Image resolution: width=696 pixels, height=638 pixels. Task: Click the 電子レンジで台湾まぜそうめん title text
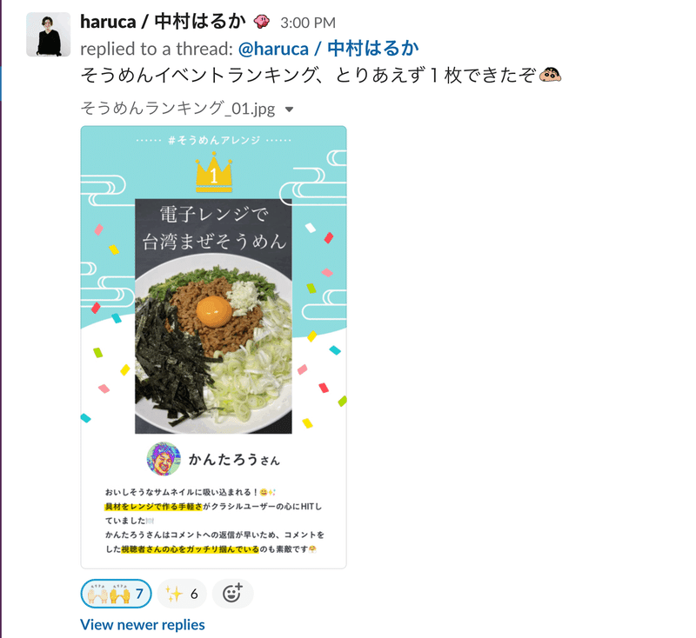click(x=214, y=229)
